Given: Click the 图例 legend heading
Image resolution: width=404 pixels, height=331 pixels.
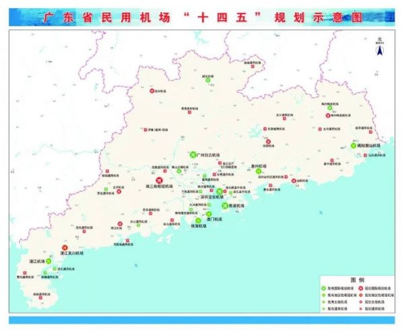Looking at the screenshot, I should (x=357, y=279).
